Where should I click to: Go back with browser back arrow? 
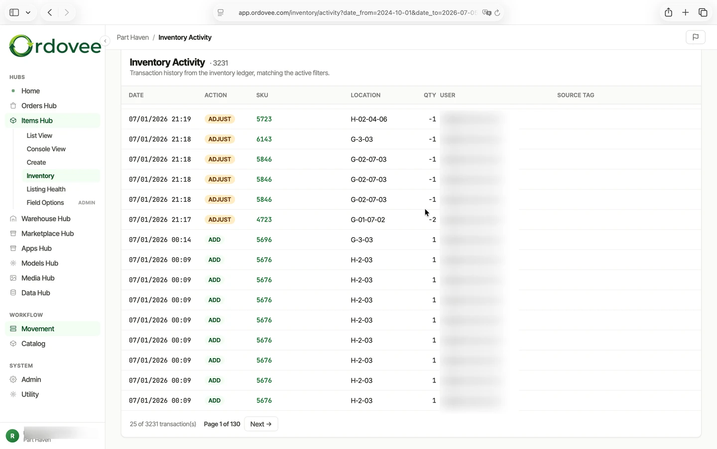(x=50, y=12)
